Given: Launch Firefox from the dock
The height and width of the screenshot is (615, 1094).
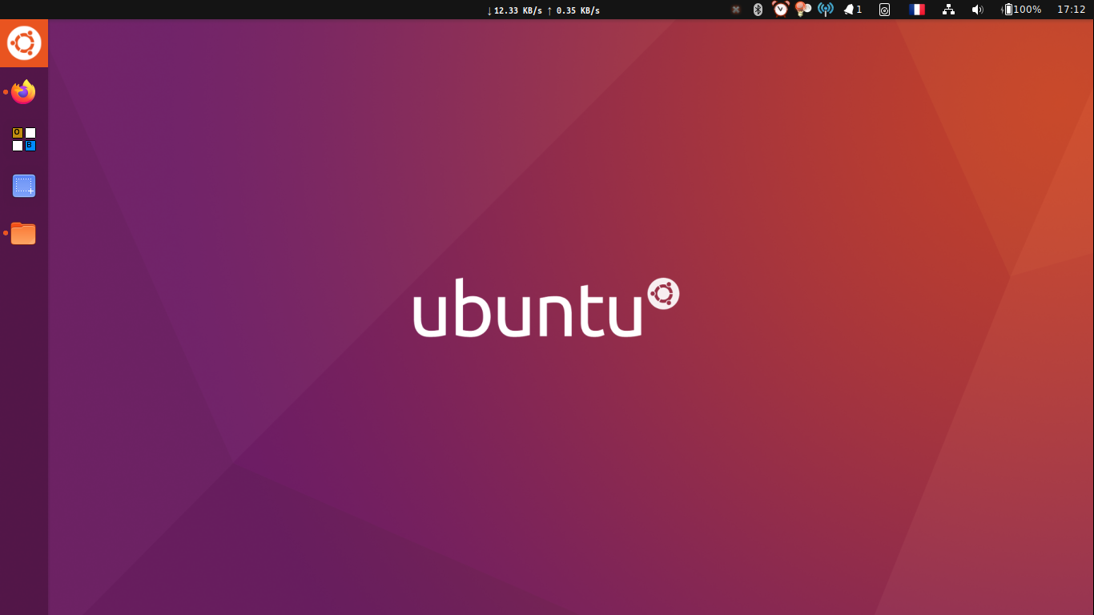Looking at the screenshot, I should [23, 92].
